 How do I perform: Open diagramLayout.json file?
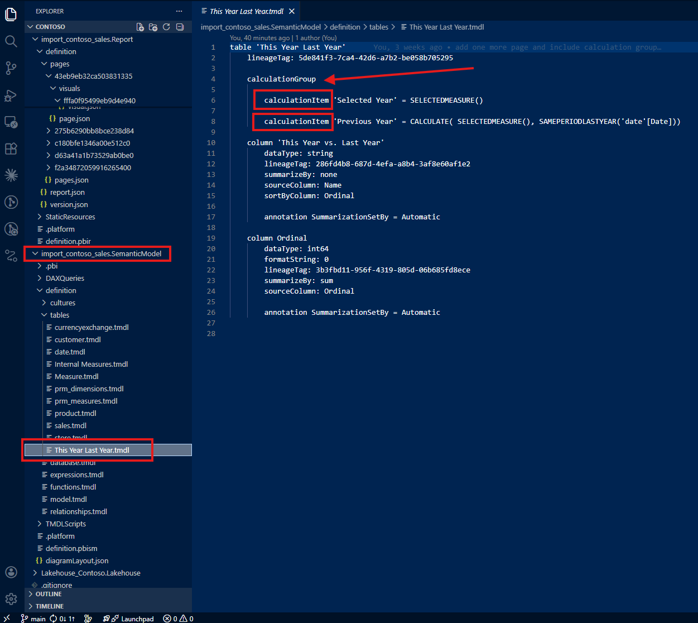point(77,560)
